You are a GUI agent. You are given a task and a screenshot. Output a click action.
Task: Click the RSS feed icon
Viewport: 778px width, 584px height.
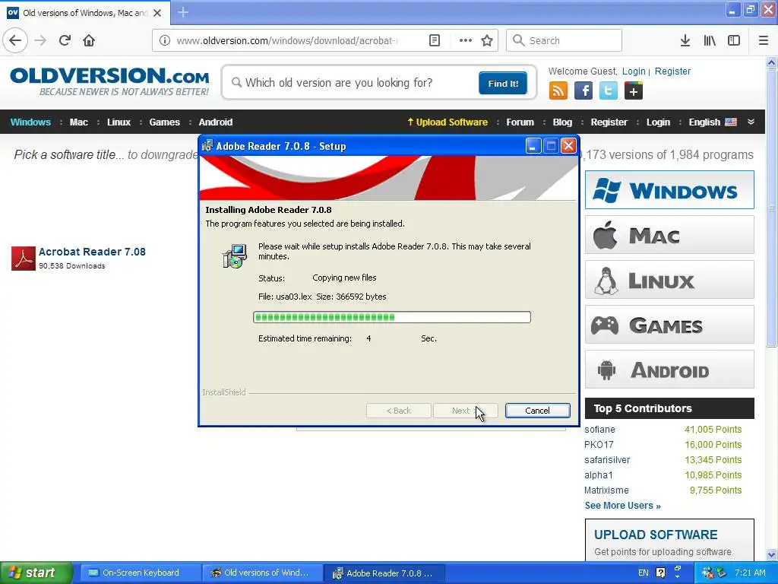[x=558, y=91]
